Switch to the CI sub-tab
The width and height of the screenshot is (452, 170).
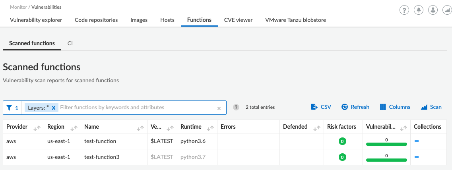click(70, 43)
